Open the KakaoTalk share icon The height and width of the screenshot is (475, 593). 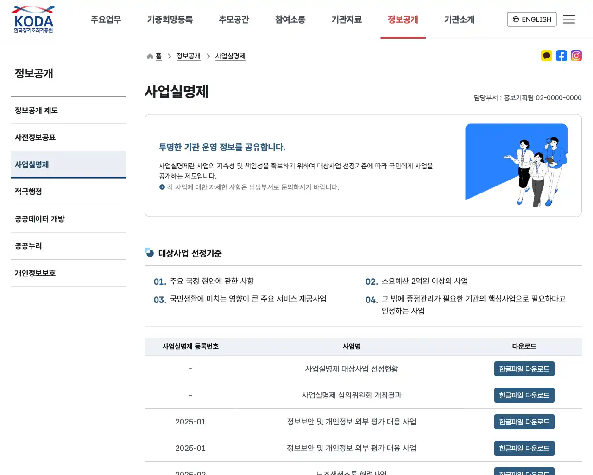click(x=546, y=56)
